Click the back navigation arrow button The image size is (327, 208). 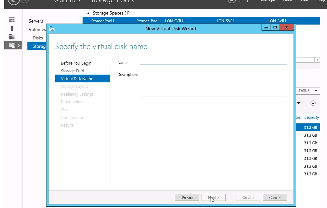point(14,1)
